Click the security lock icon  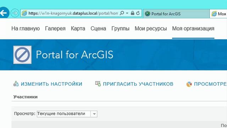tap(132, 13)
